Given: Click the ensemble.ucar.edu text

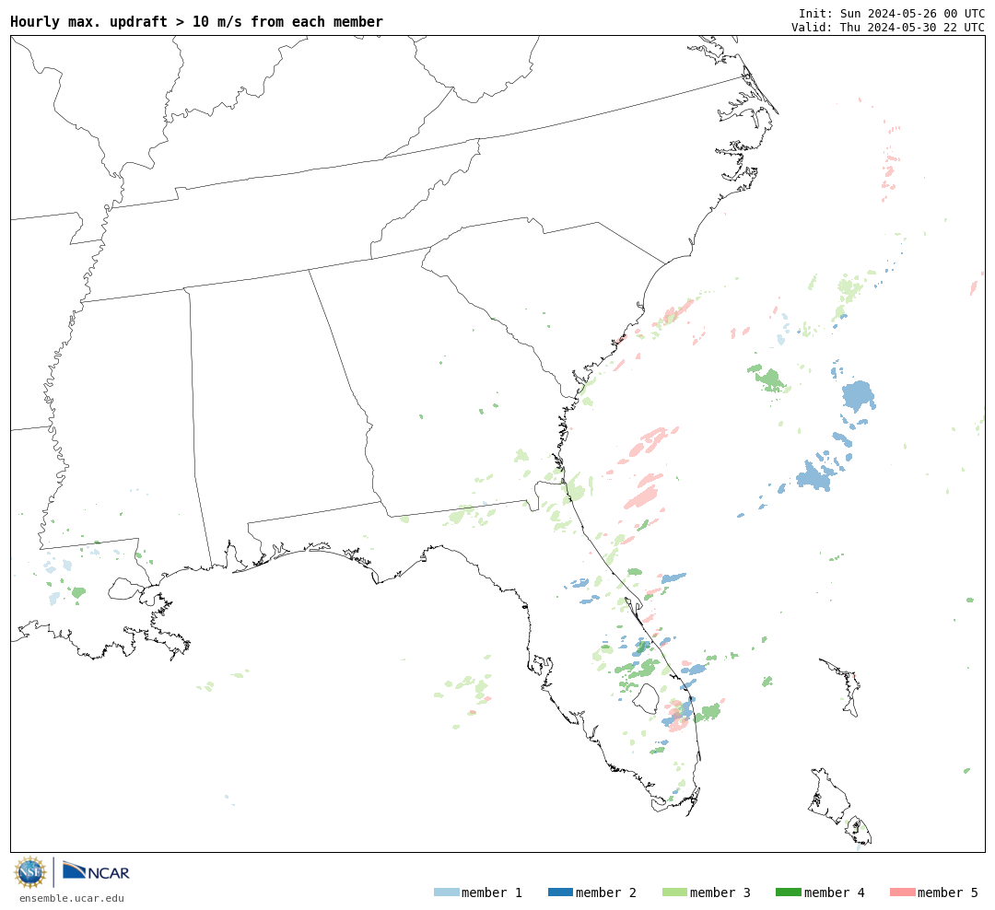Looking at the screenshot, I should click(x=72, y=898).
